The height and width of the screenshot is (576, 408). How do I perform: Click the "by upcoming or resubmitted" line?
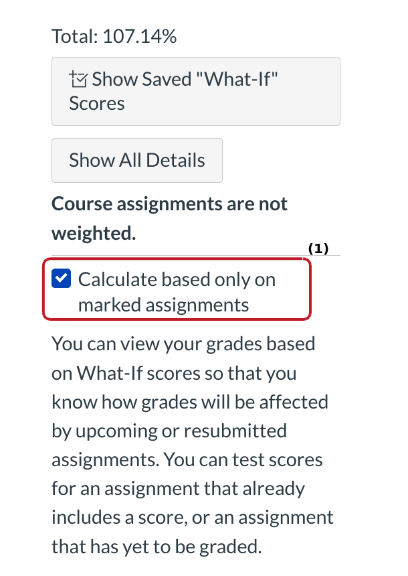click(x=169, y=431)
